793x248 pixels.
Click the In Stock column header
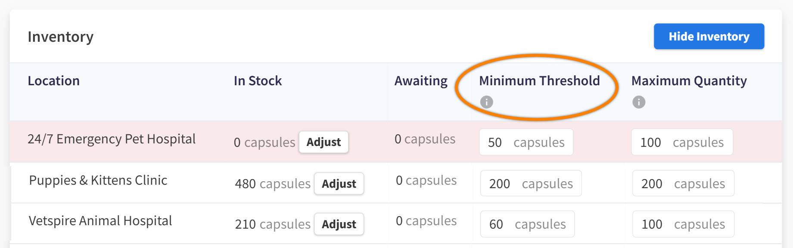click(x=258, y=81)
